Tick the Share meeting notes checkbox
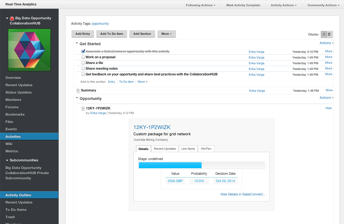This screenshot has height=224, width=344. click(83, 69)
